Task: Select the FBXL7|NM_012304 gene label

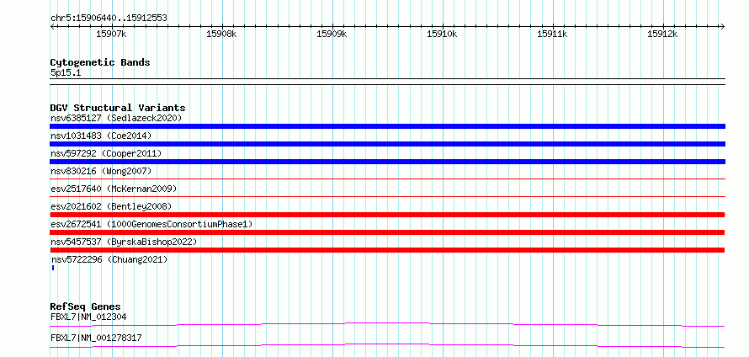Action: [x=88, y=317]
